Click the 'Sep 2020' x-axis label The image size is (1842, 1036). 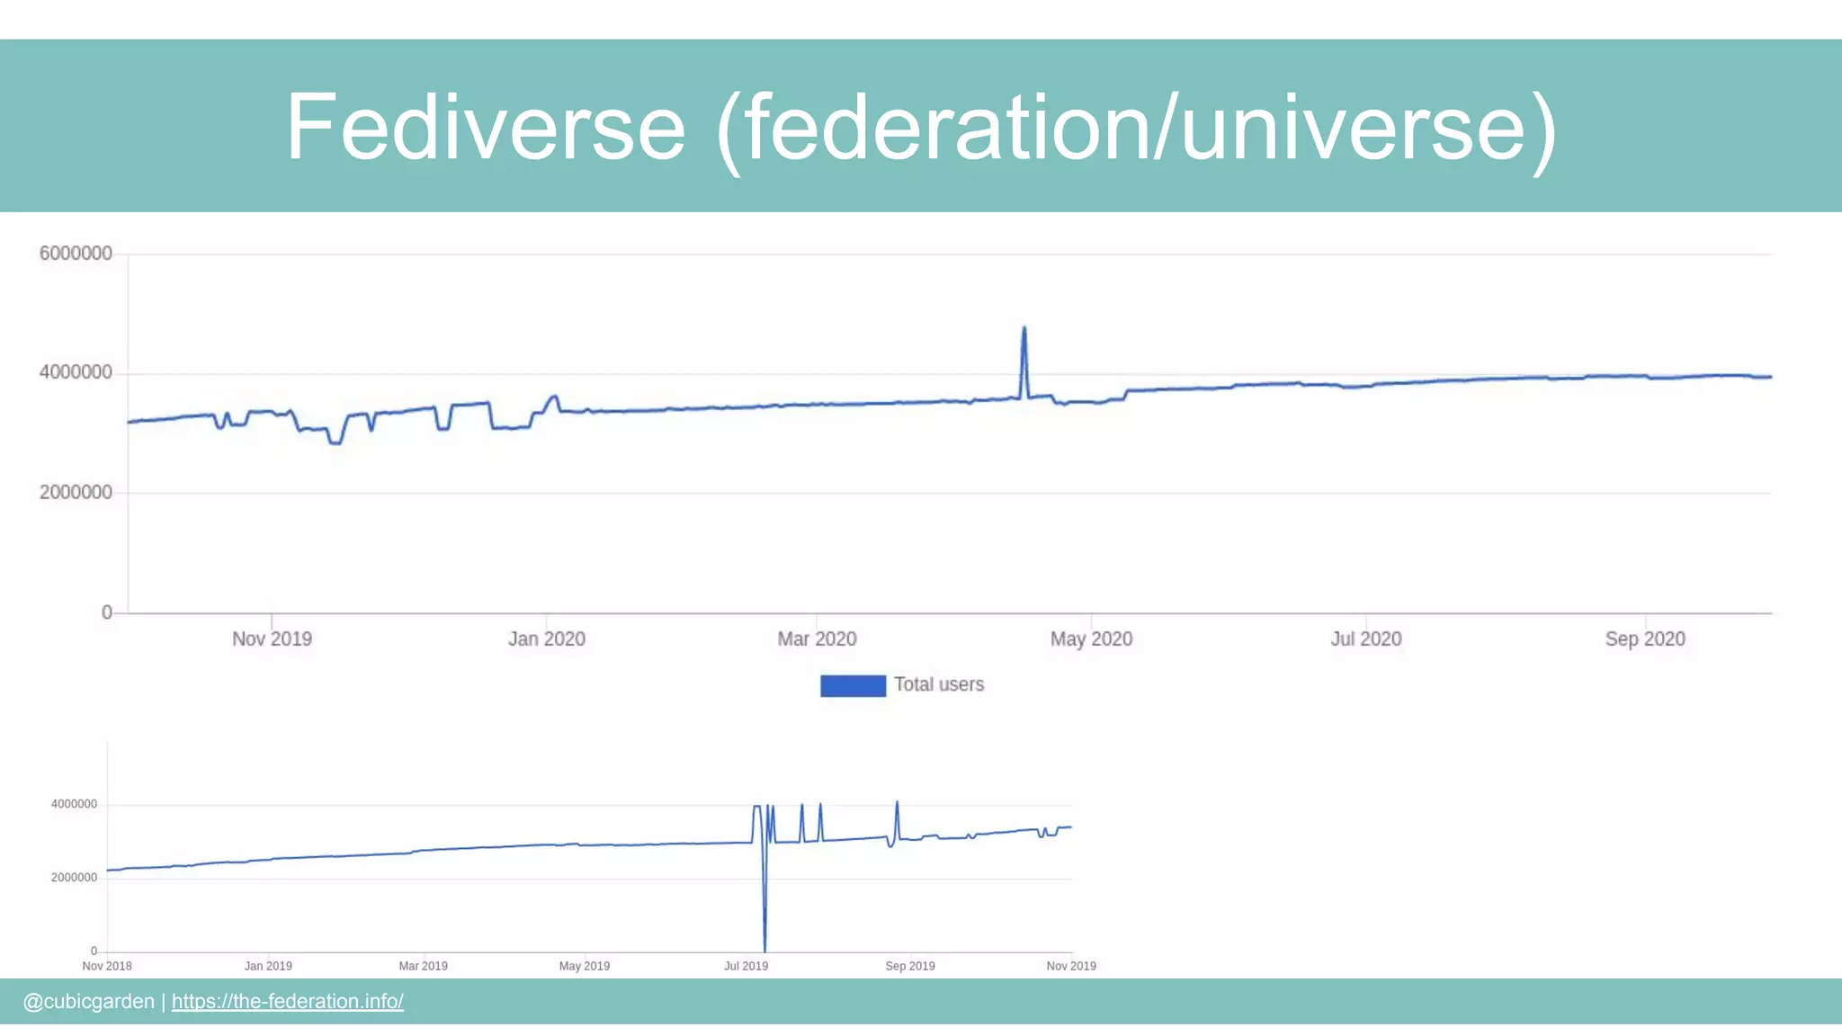1645,639
